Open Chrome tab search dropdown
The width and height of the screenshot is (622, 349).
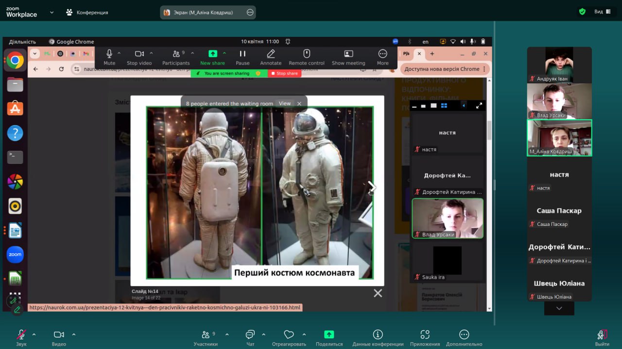35,54
